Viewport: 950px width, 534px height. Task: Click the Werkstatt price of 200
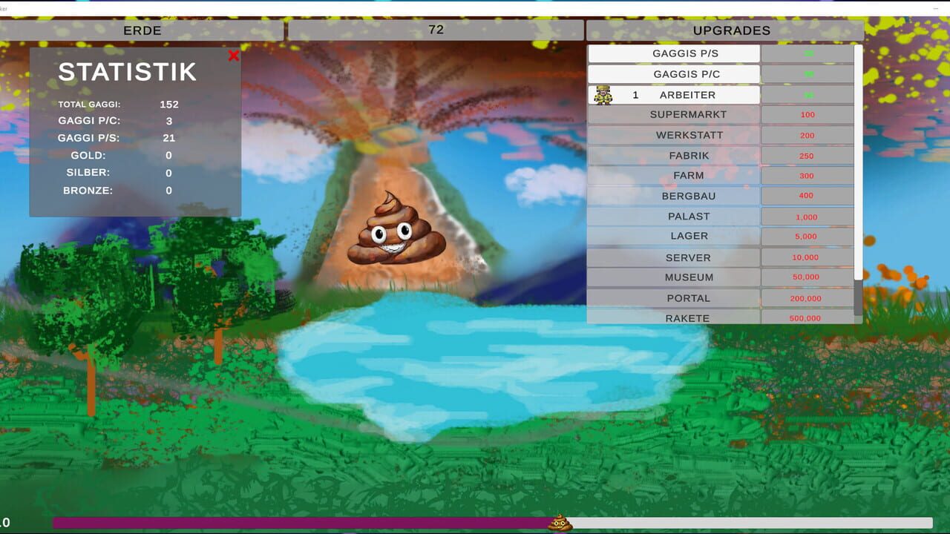pyautogui.click(x=807, y=135)
